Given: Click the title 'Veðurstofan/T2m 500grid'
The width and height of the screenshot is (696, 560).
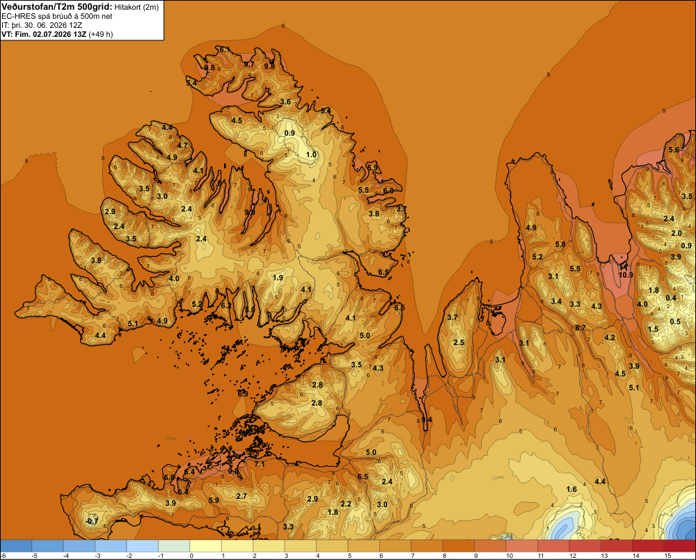Looking at the screenshot, I should point(57,7).
